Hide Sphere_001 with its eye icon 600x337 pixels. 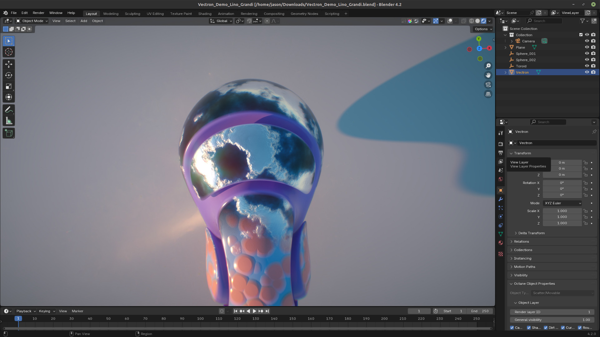pos(587,53)
